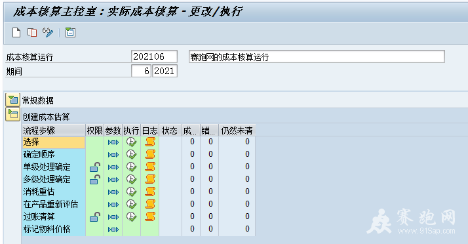Execute the 消耗重估 step

[x=131, y=192]
